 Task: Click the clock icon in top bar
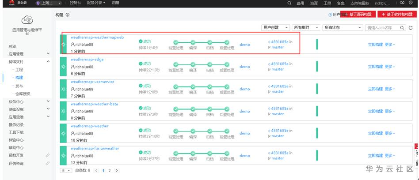coord(411,3)
